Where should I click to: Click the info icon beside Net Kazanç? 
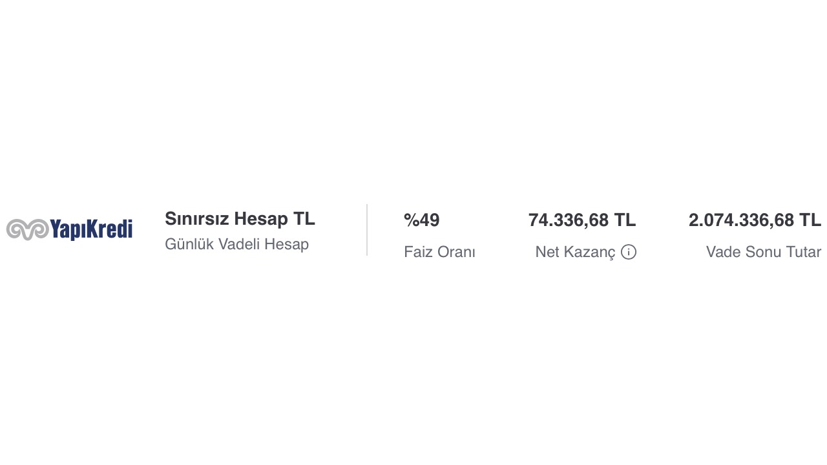(629, 252)
